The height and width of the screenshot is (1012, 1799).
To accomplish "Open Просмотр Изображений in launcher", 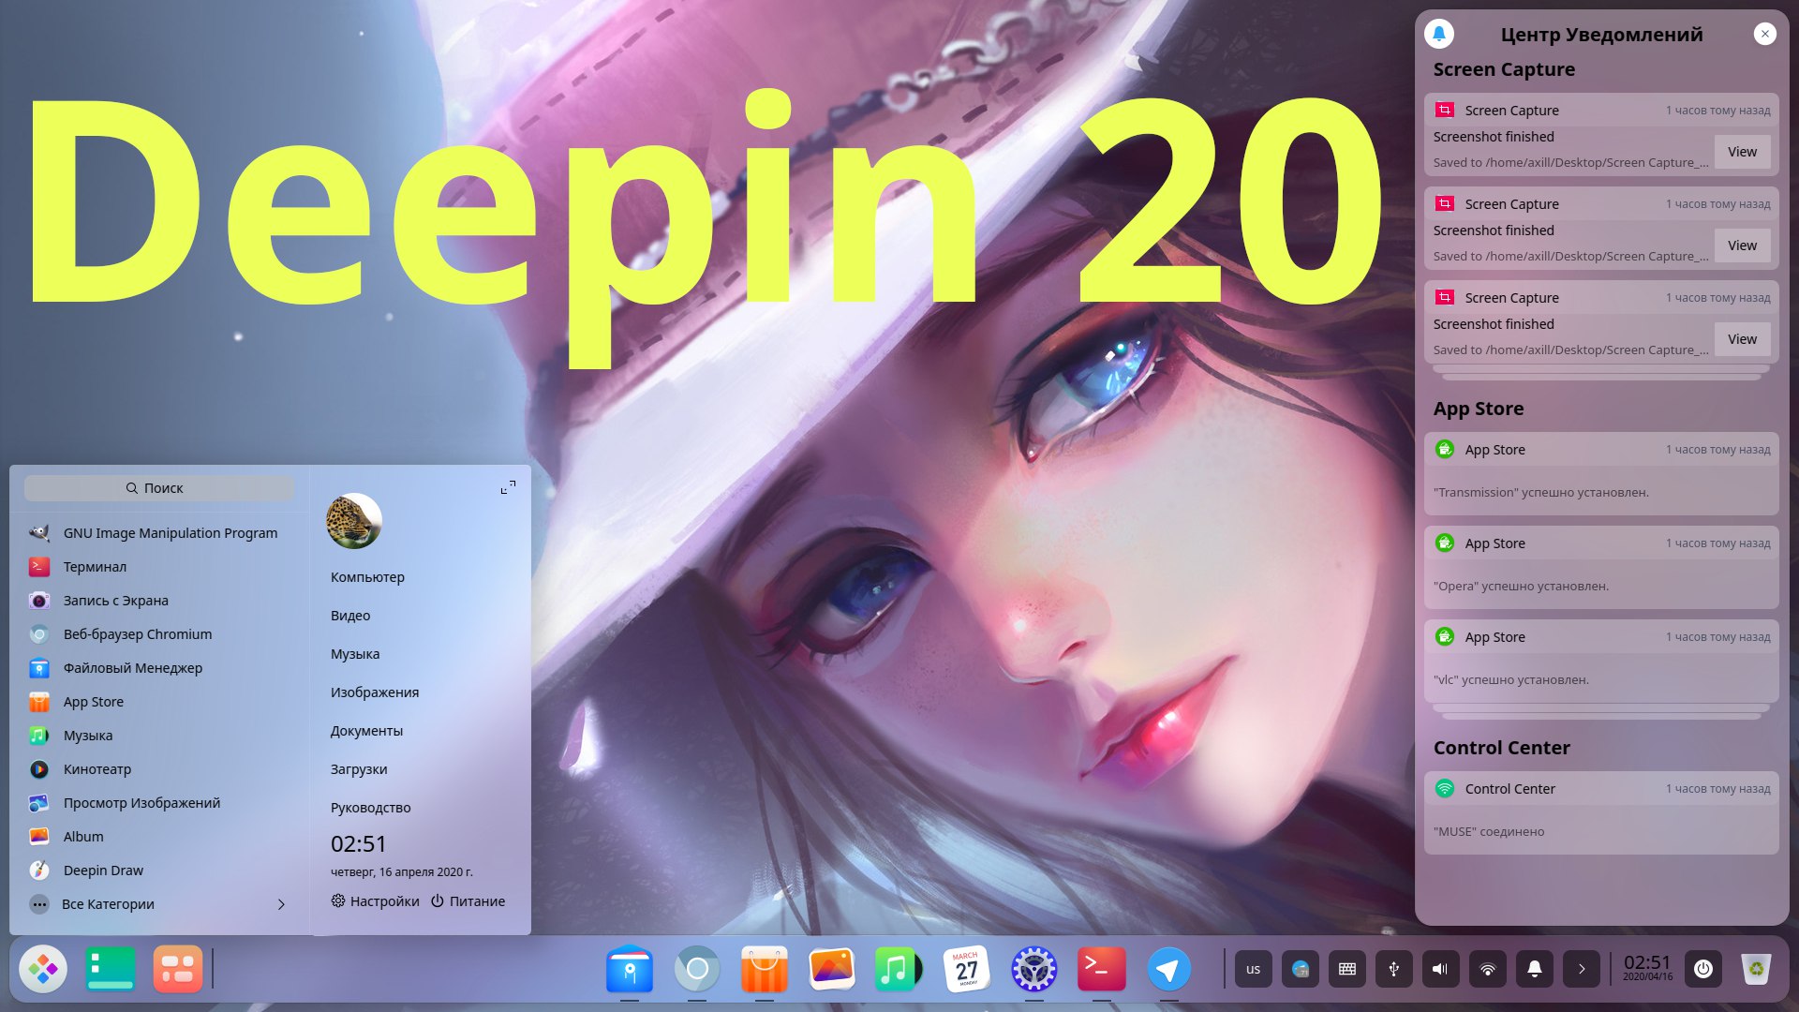I will [159, 803].
